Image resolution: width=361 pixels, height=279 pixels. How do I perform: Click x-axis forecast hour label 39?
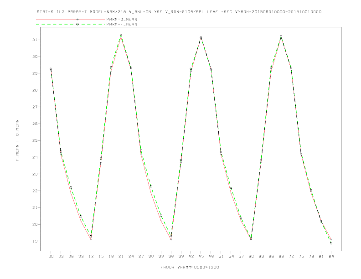click(x=181, y=256)
